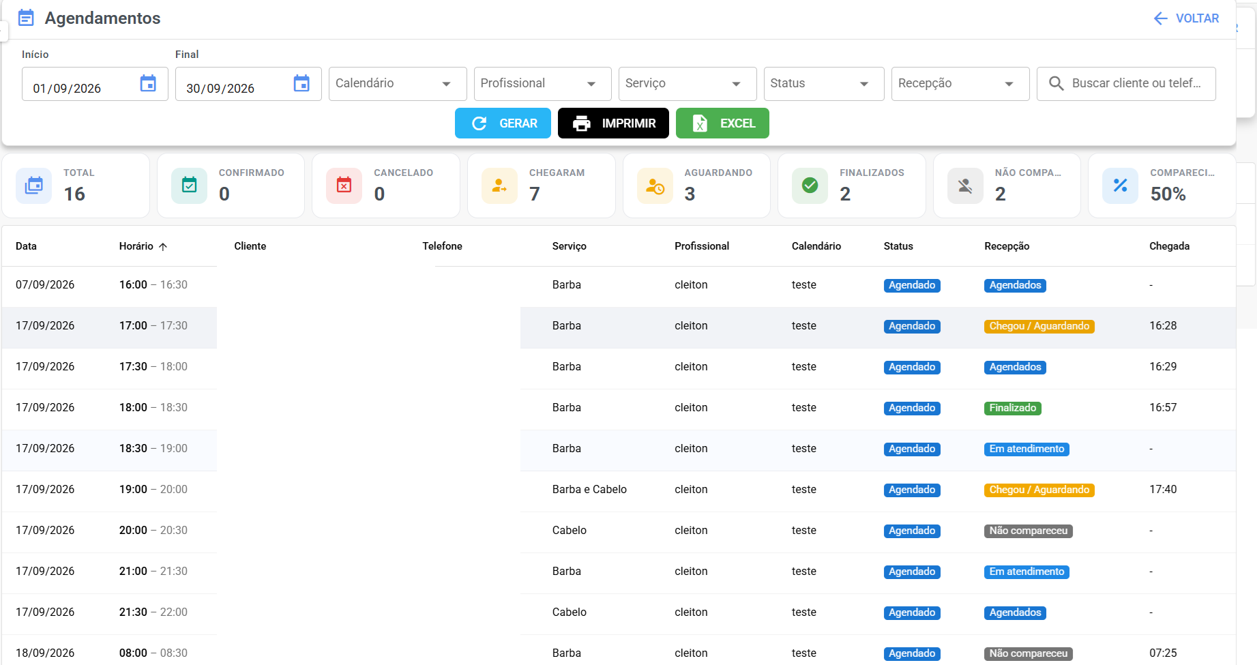Click the Não Compareceu person-off icon
1257x665 pixels.
pos(965,186)
